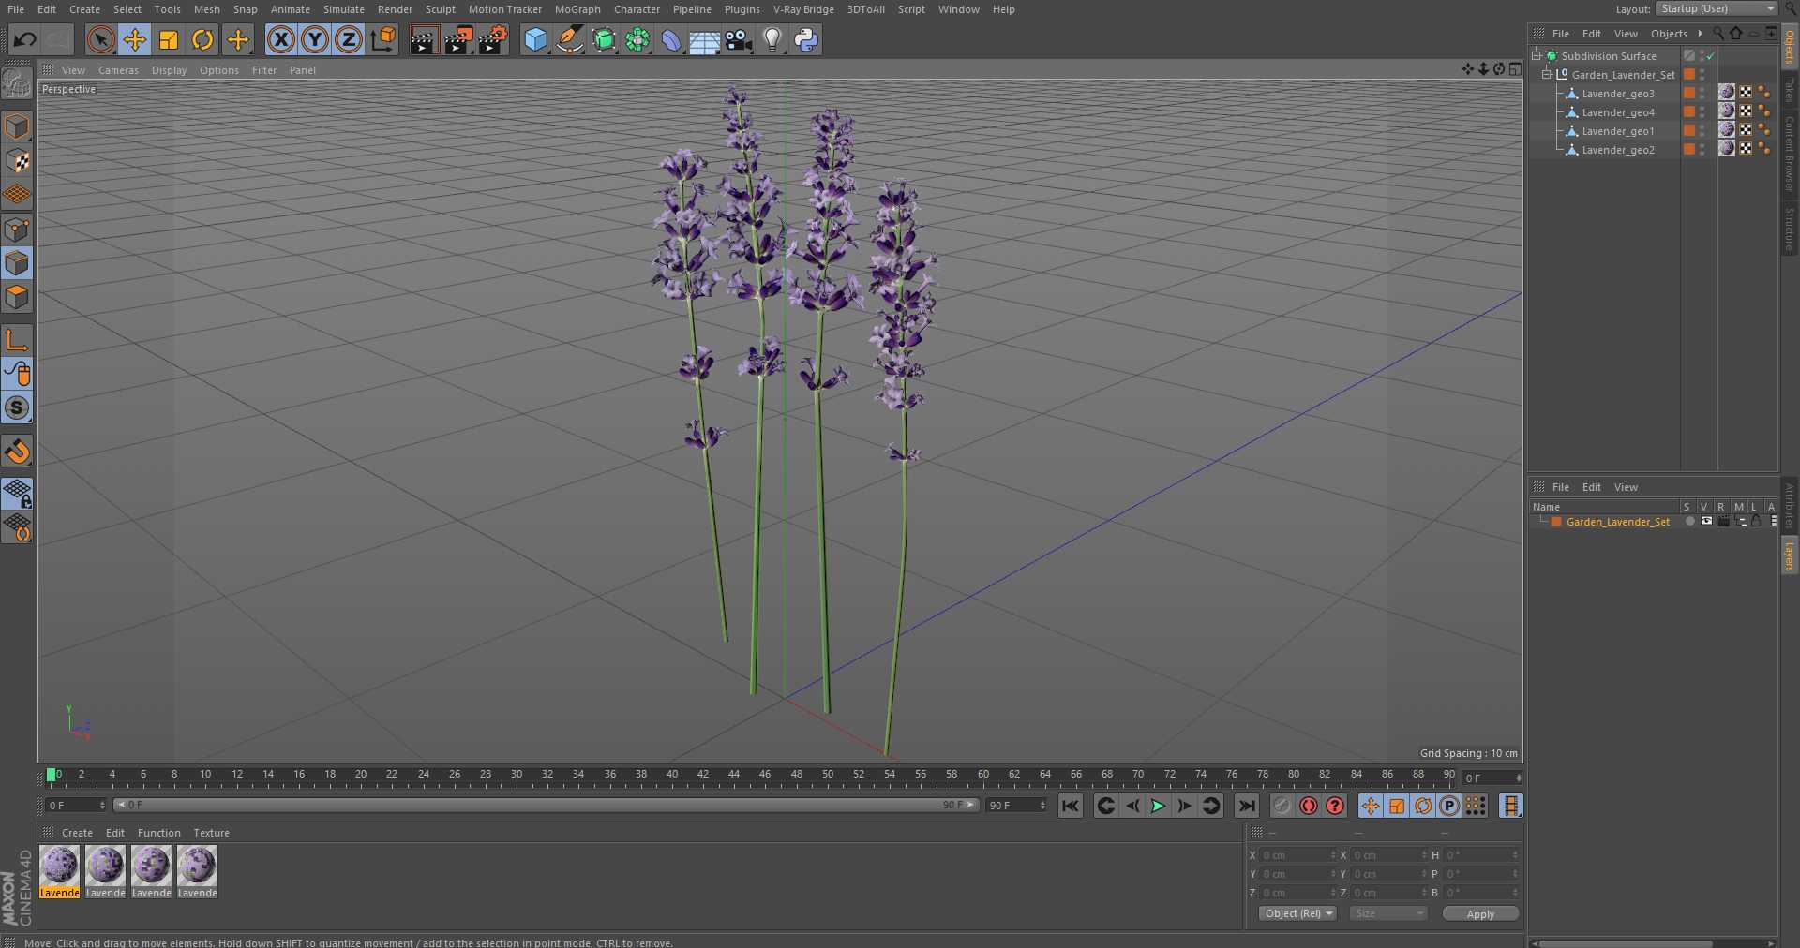The image size is (1800, 948).
Task: Click X position input field
Action: [1298, 855]
